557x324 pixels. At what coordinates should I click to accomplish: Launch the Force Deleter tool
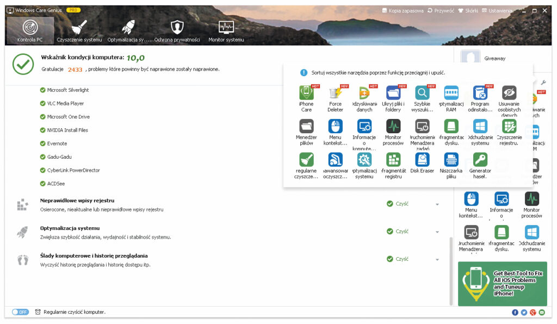(335, 93)
